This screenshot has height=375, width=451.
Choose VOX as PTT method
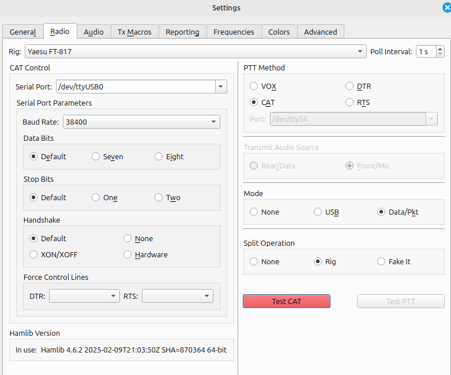(x=263, y=86)
